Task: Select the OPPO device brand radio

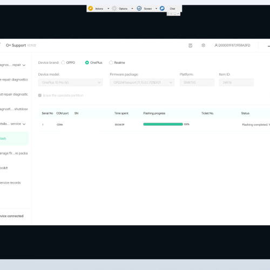Action: (x=63, y=63)
